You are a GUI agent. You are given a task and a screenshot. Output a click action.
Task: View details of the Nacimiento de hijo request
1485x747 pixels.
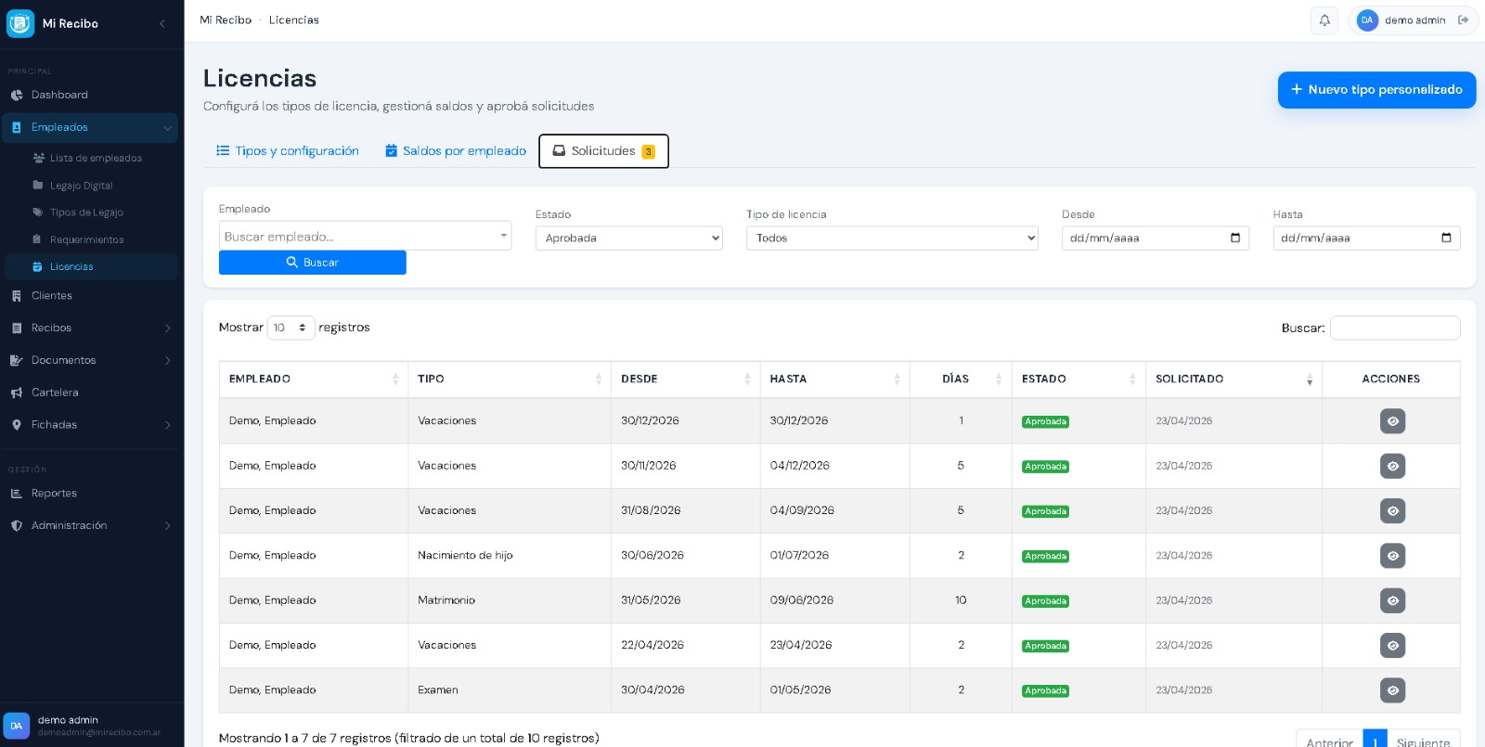(1392, 556)
